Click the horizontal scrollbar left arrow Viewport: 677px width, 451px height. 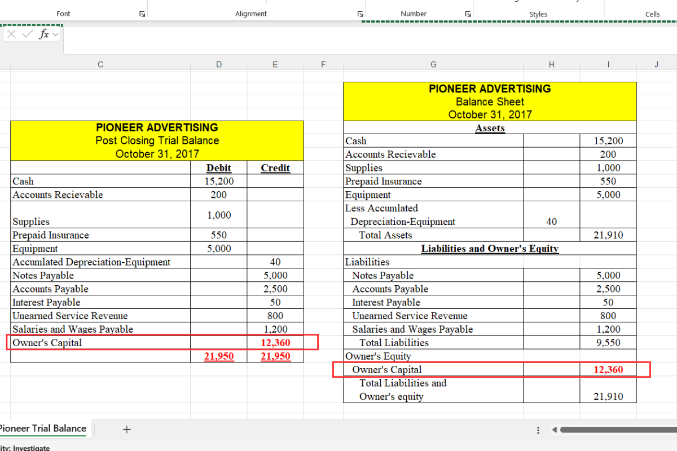tap(555, 430)
